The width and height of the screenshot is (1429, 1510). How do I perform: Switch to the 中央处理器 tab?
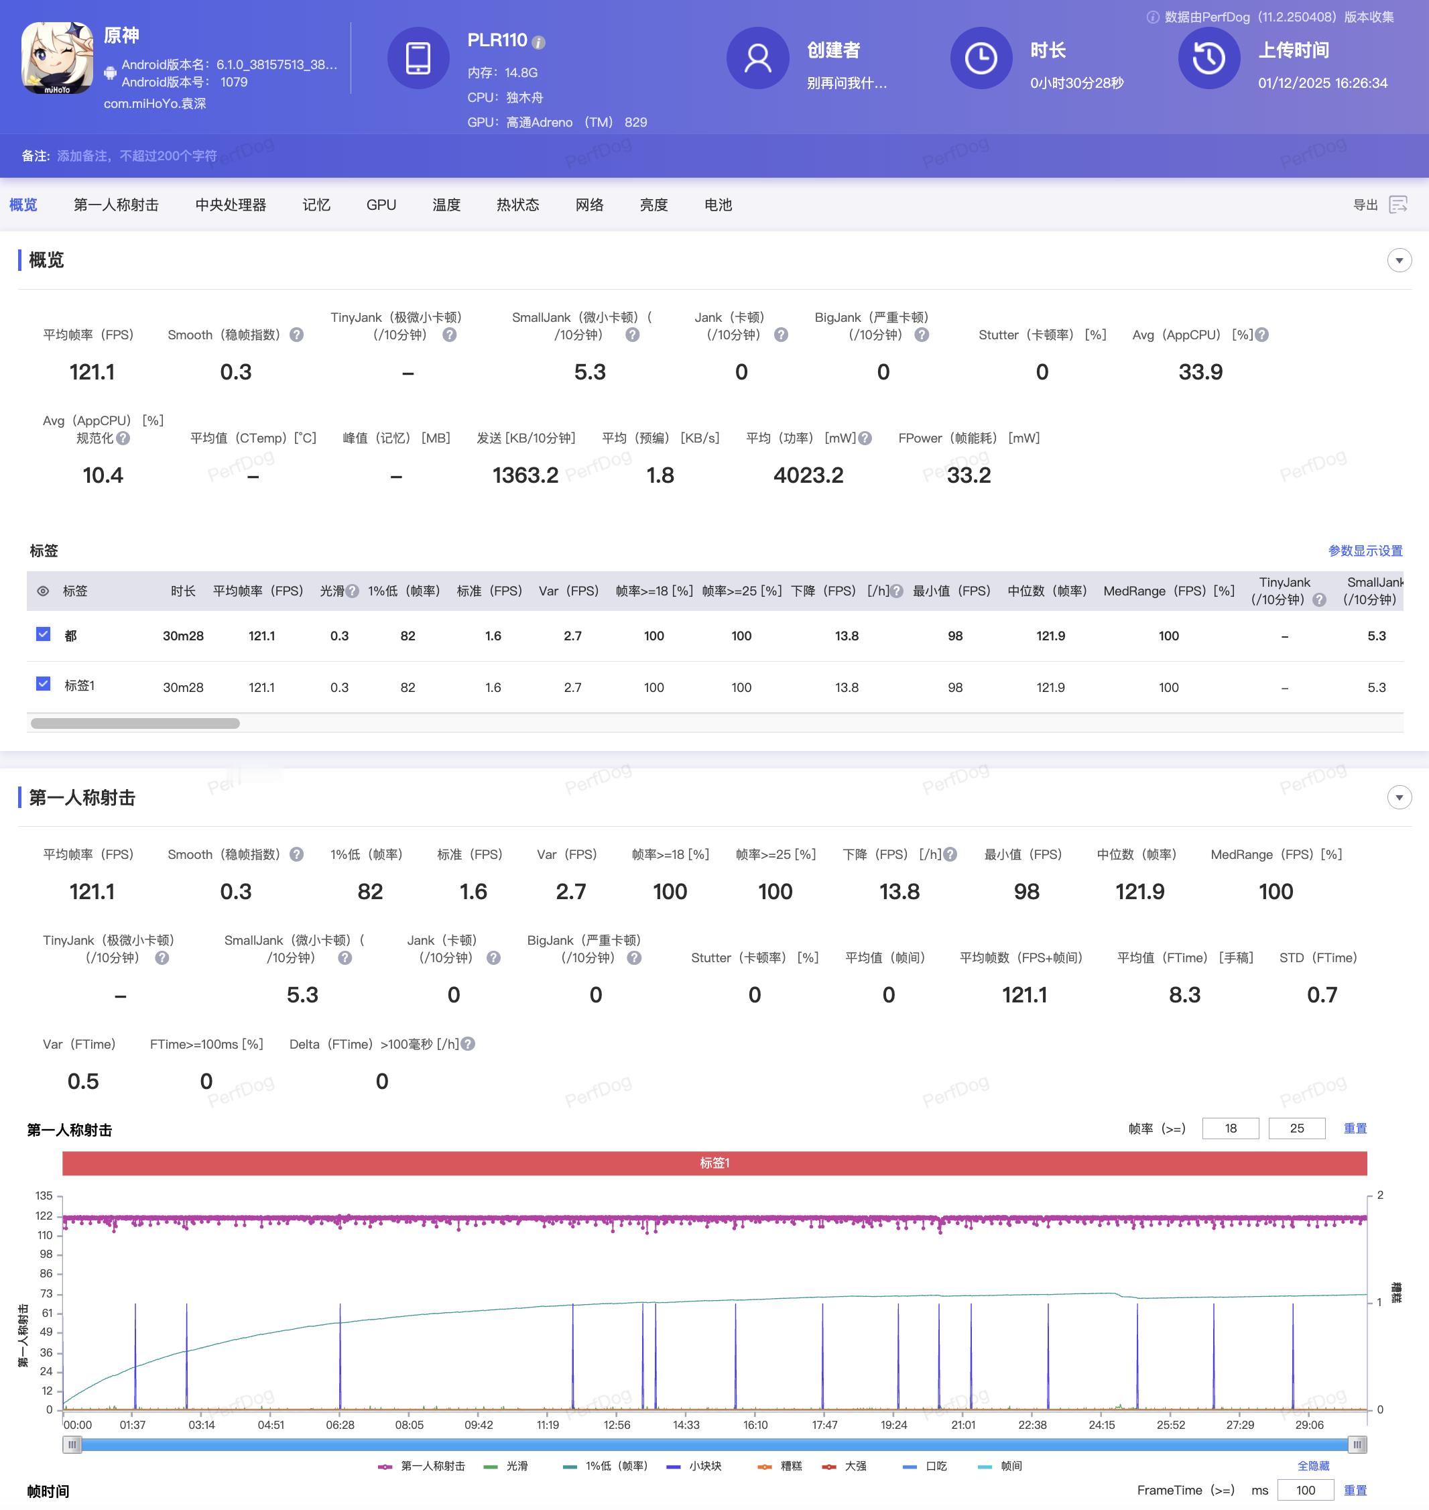click(231, 205)
